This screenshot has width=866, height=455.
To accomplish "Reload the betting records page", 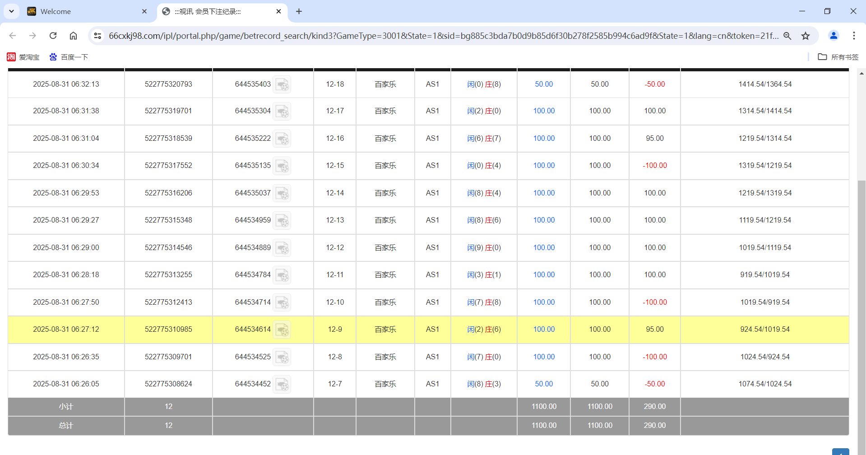I will pyautogui.click(x=53, y=36).
